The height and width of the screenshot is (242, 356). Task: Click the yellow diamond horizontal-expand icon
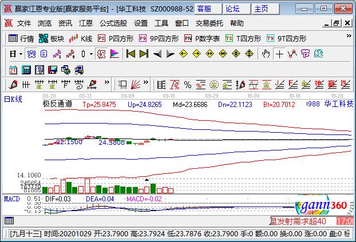209,54
